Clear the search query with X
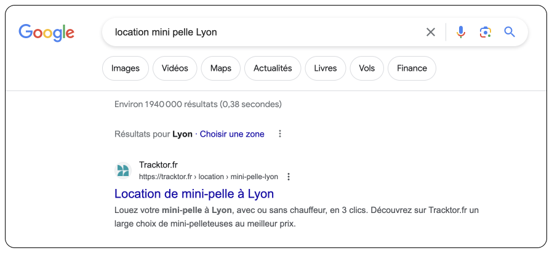This screenshot has height=253, width=552. [x=431, y=32]
